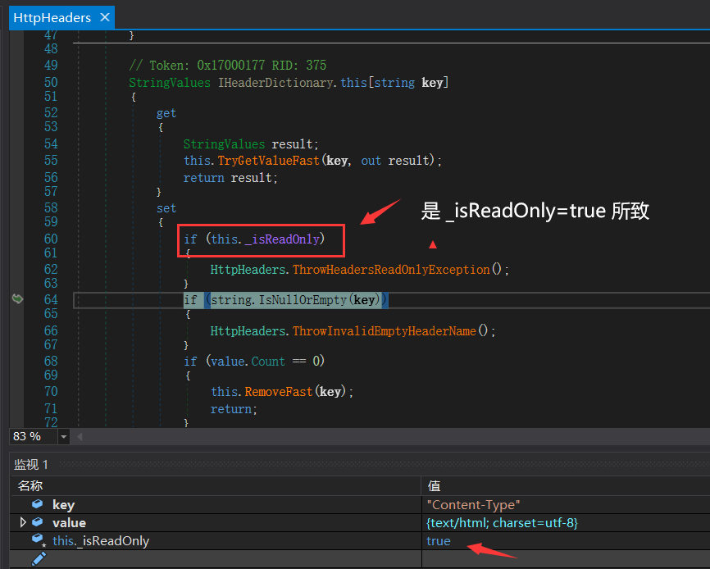Select the this._isReadOnly watch entry
This screenshot has width=710, height=569.
pyautogui.click(x=101, y=540)
